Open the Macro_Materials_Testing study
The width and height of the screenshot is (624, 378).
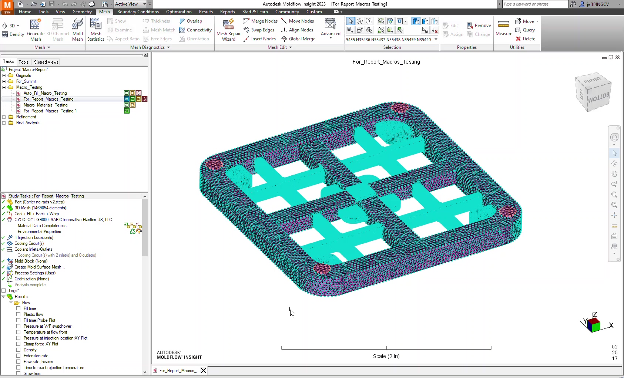pos(46,105)
